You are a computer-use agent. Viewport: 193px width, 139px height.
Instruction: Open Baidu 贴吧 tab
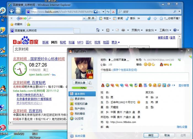coord(63,42)
